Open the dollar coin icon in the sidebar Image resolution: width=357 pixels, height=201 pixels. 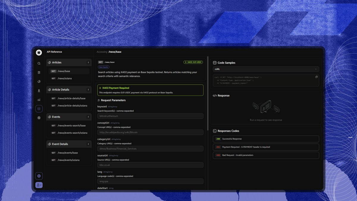[x=39, y=118]
